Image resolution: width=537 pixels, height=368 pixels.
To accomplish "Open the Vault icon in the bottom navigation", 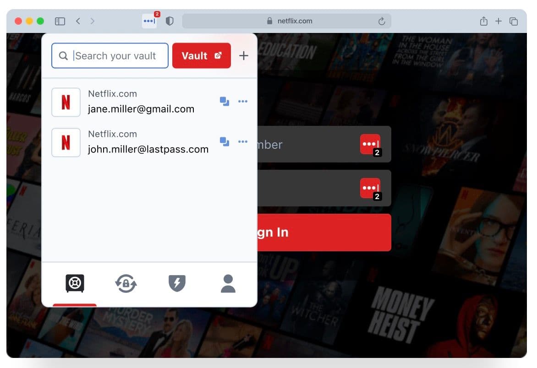I will point(74,283).
